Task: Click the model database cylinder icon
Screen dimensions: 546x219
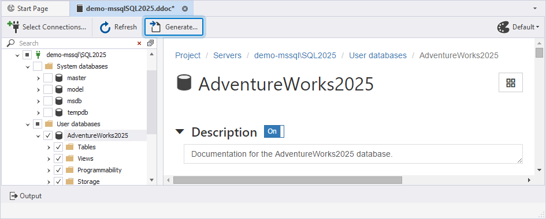Action: click(59, 89)
